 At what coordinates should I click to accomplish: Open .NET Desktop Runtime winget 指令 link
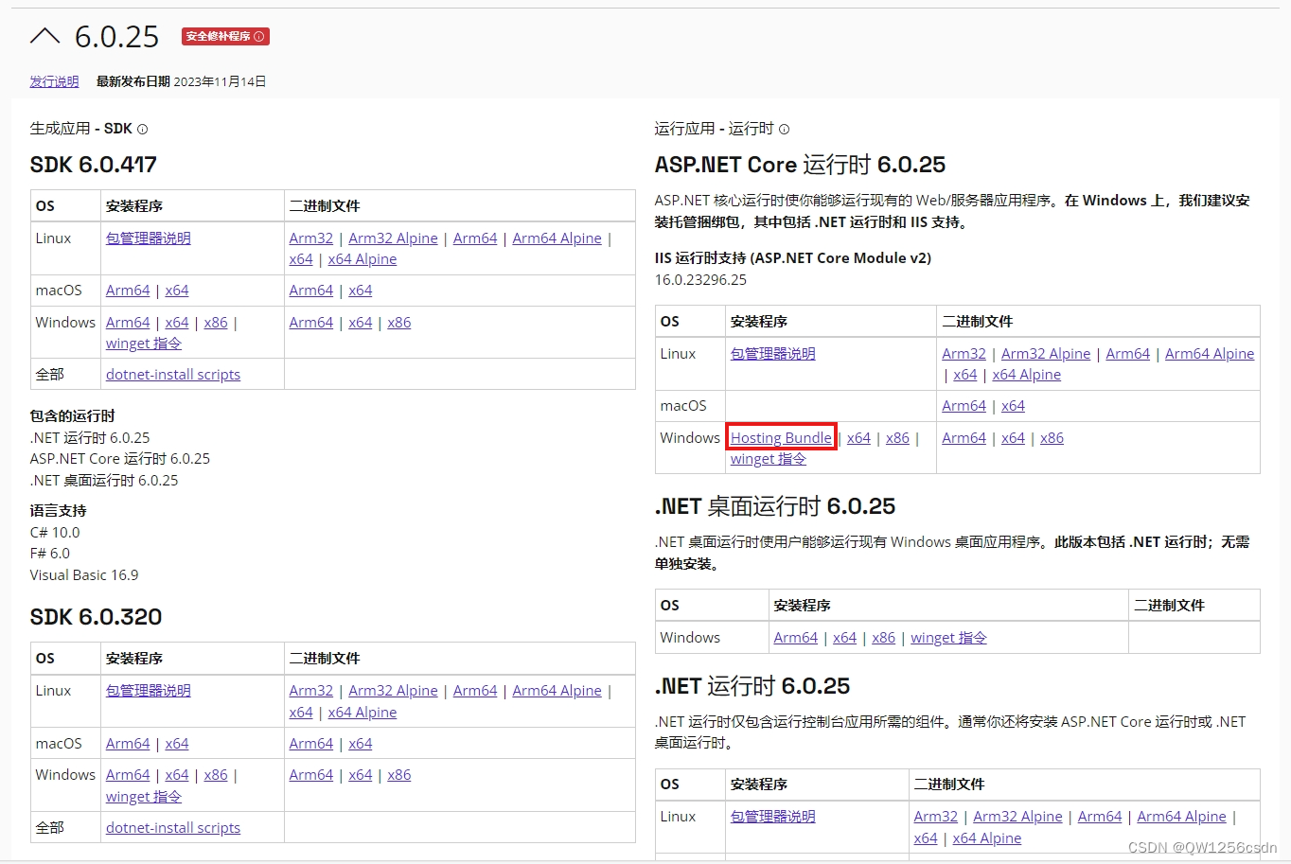(x=948, y=638)
